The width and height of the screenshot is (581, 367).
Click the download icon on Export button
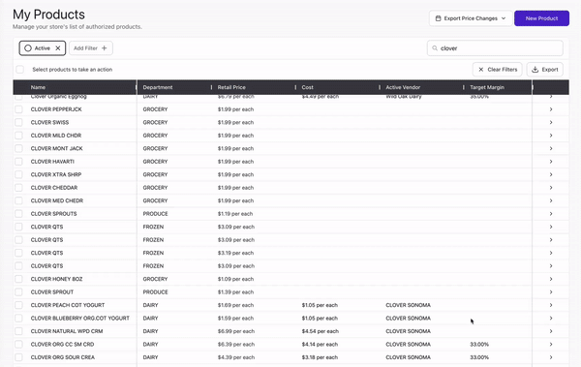coord(535,70)
